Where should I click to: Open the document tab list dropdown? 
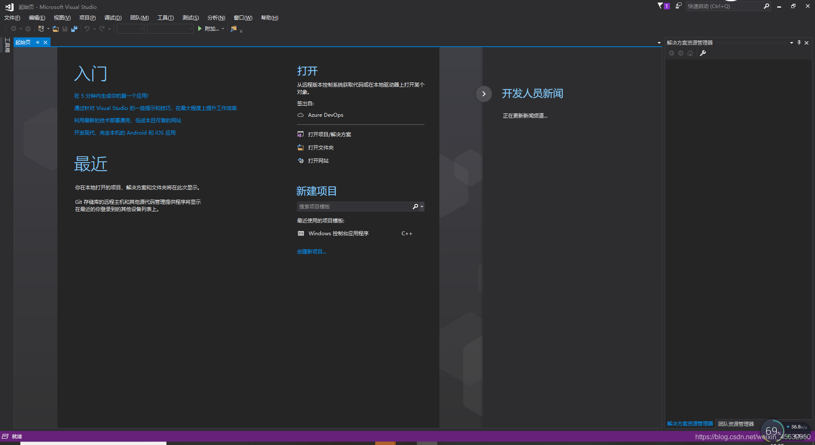[x=659, y=43]
